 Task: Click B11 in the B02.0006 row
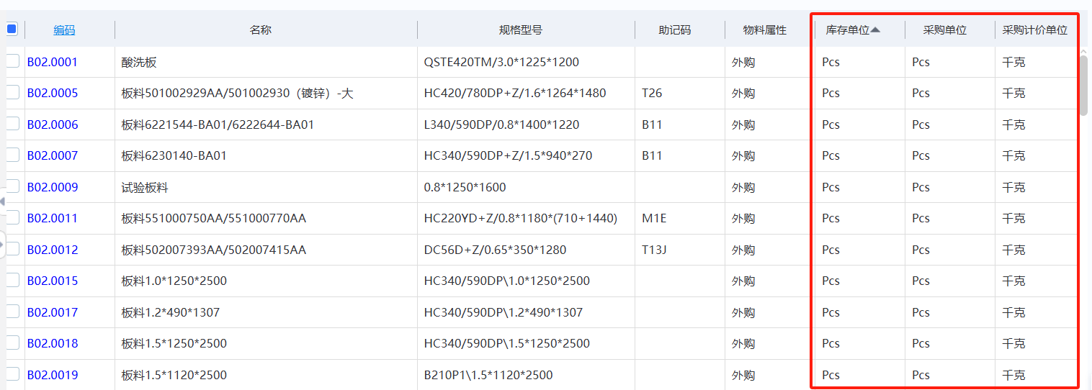click(x=652, y=124)
